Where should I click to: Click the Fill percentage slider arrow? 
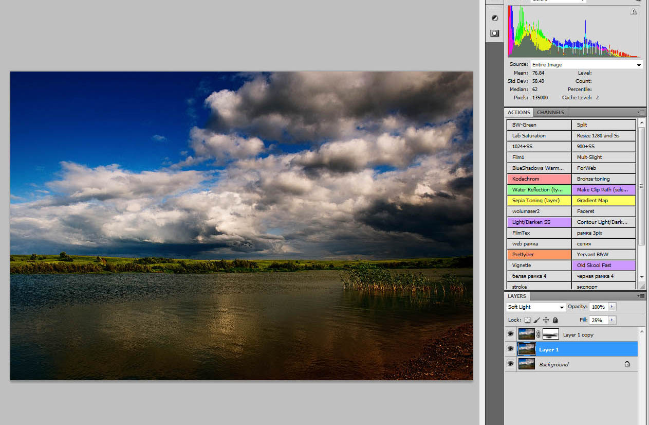coord(611,320)
